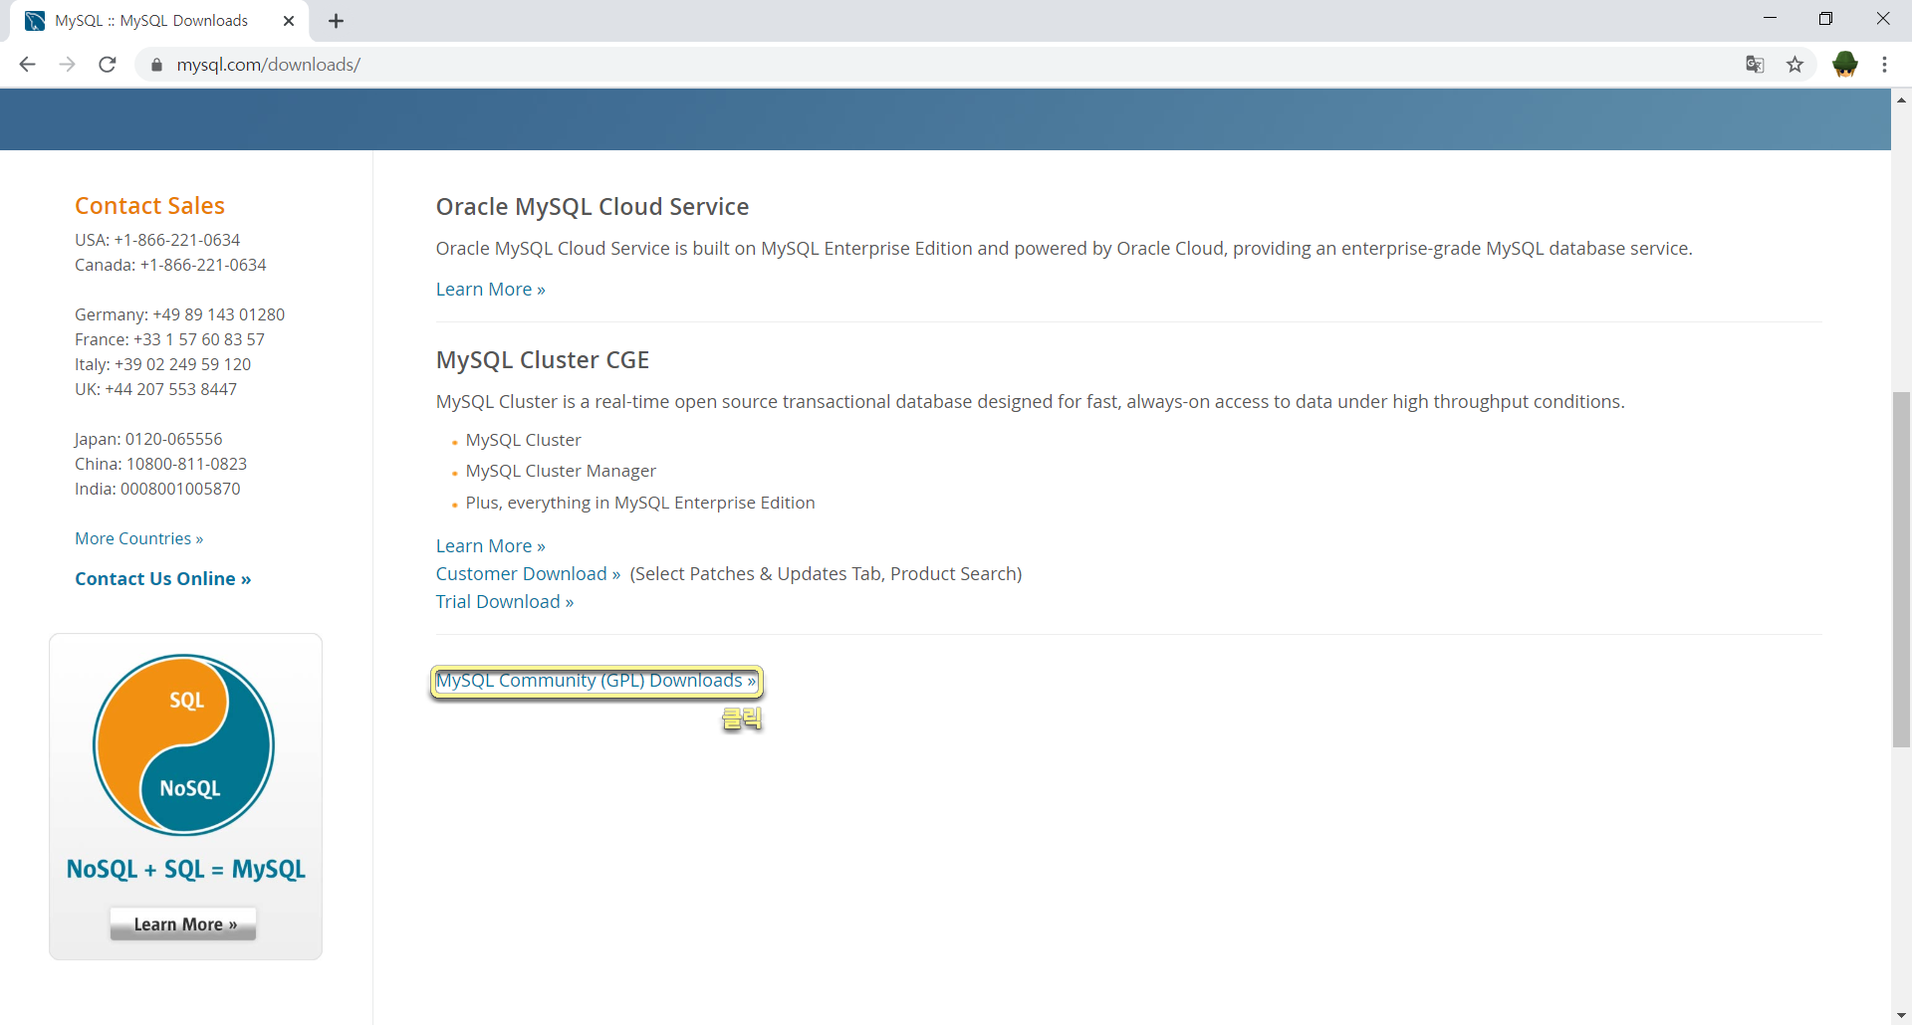Restore down the browser window

(1825, 18)
